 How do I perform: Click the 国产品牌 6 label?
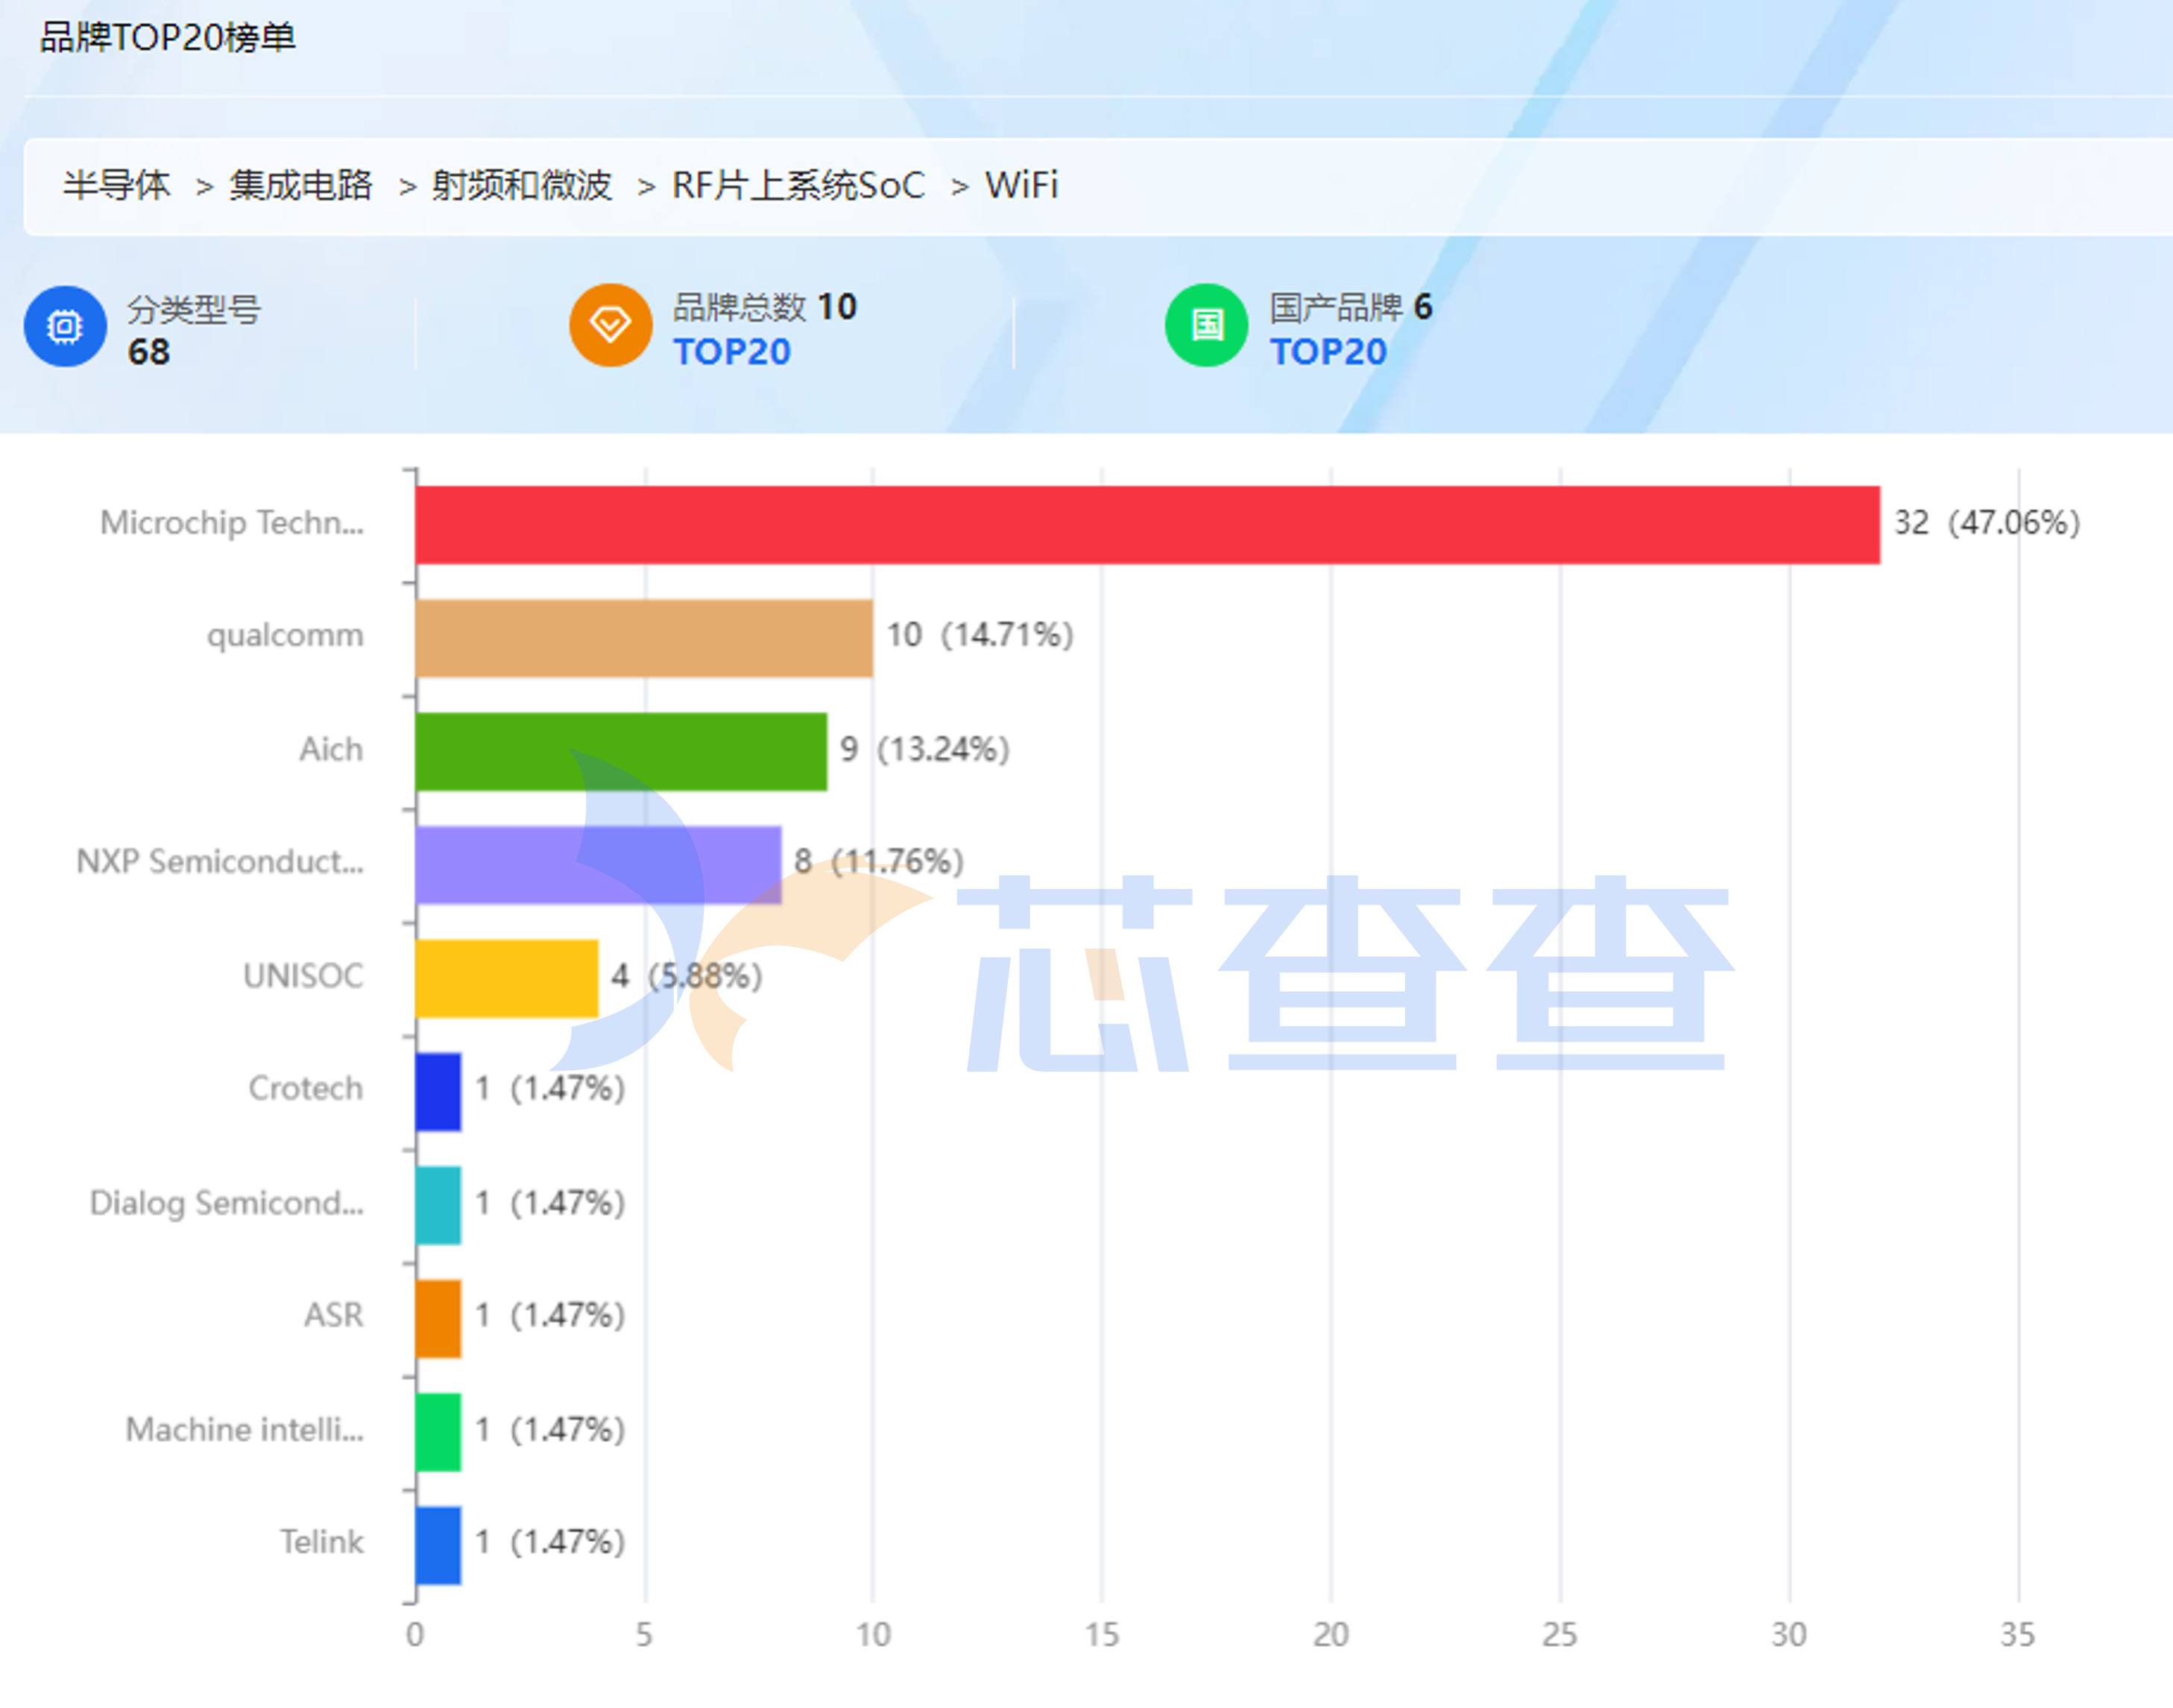pyautogui.click(x=1351, y=307)
